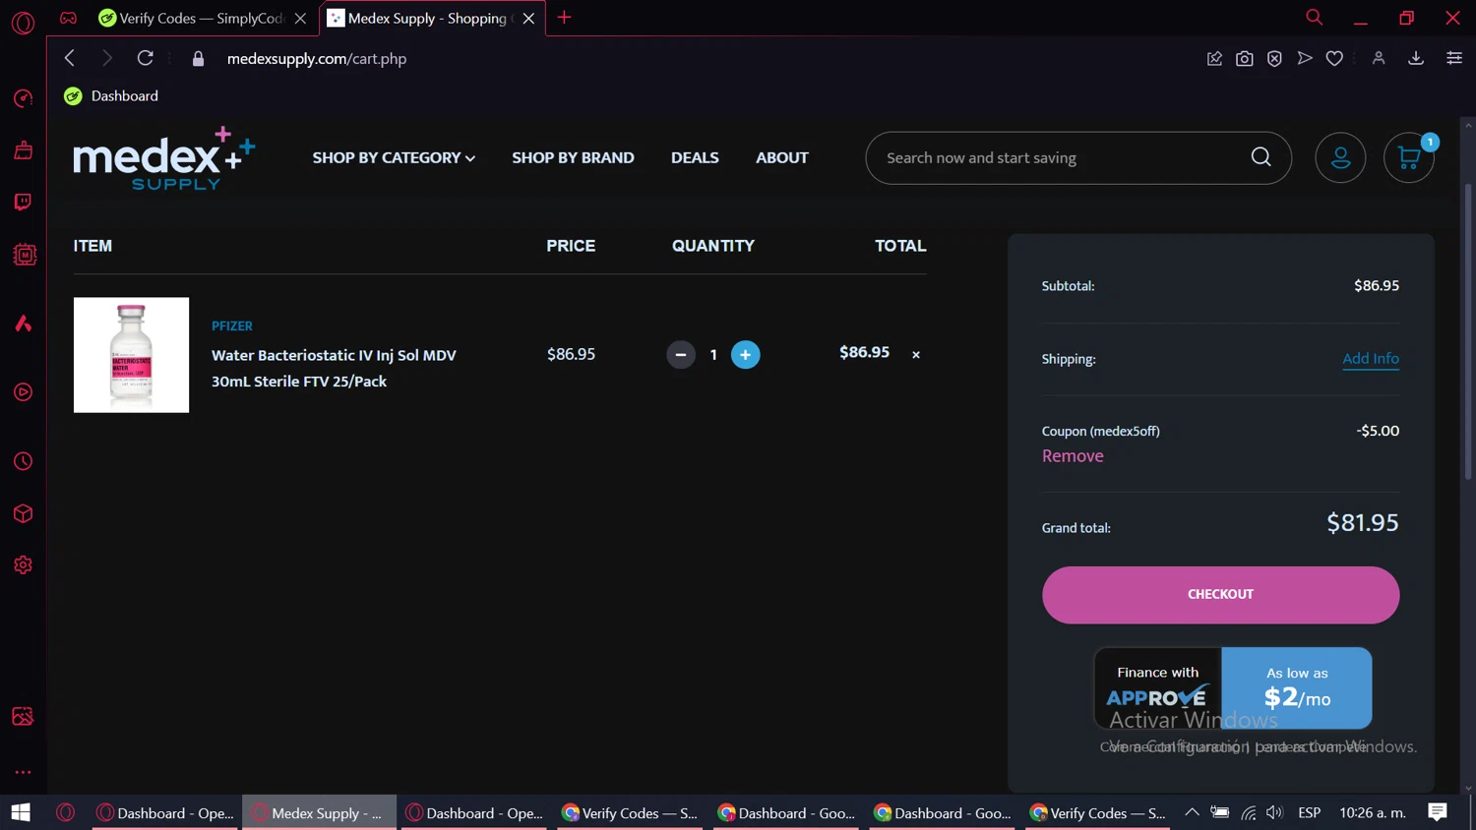Open the ad blocker shield icon
Screen dimensions: 1476x830
(x=1274, y=59)
